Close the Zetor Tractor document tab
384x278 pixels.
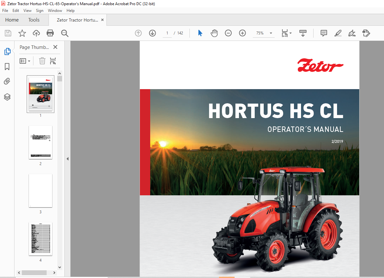pyautogui.click(x=102, y=20)
